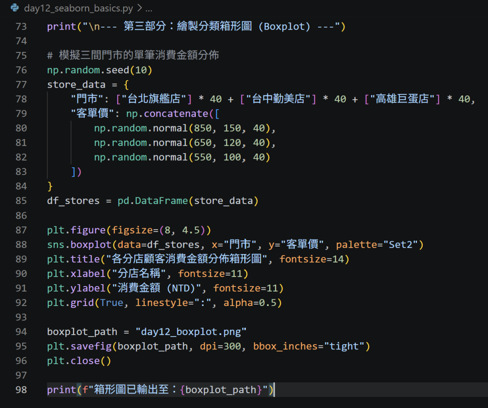Screen dimensions: 488x408
Task: Place cursor on np.random.seed(10) text
Action: coord(100,70)
